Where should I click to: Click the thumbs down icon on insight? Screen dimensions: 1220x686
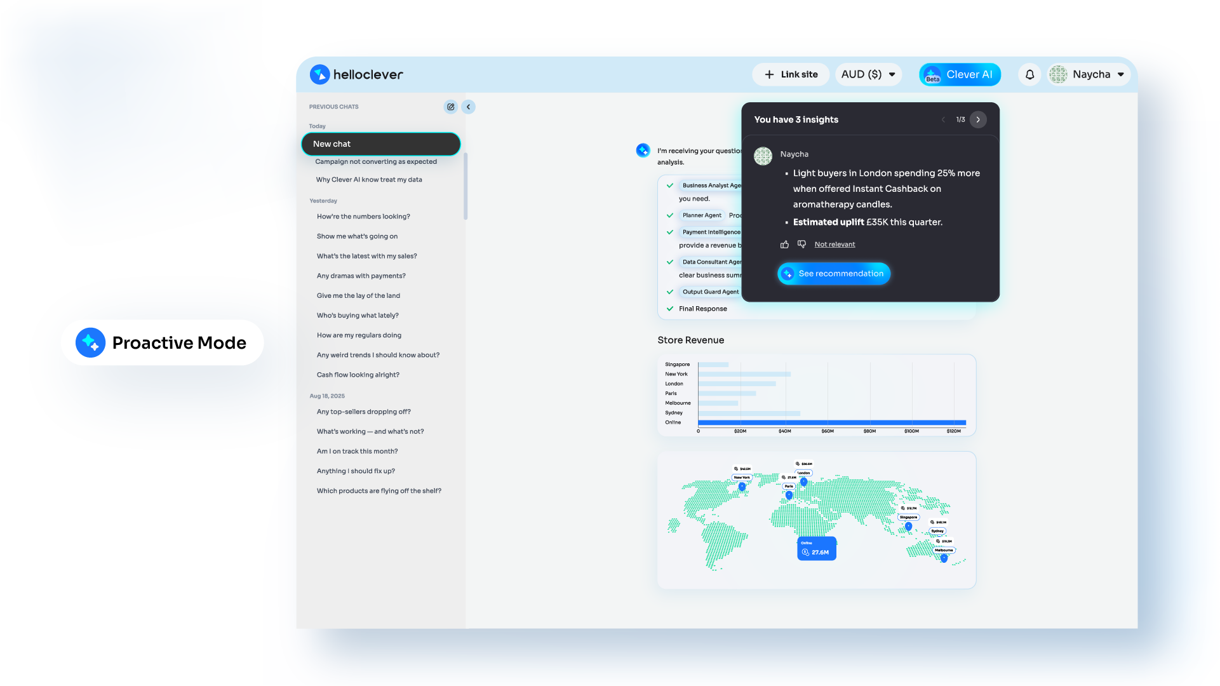[801, 245]
